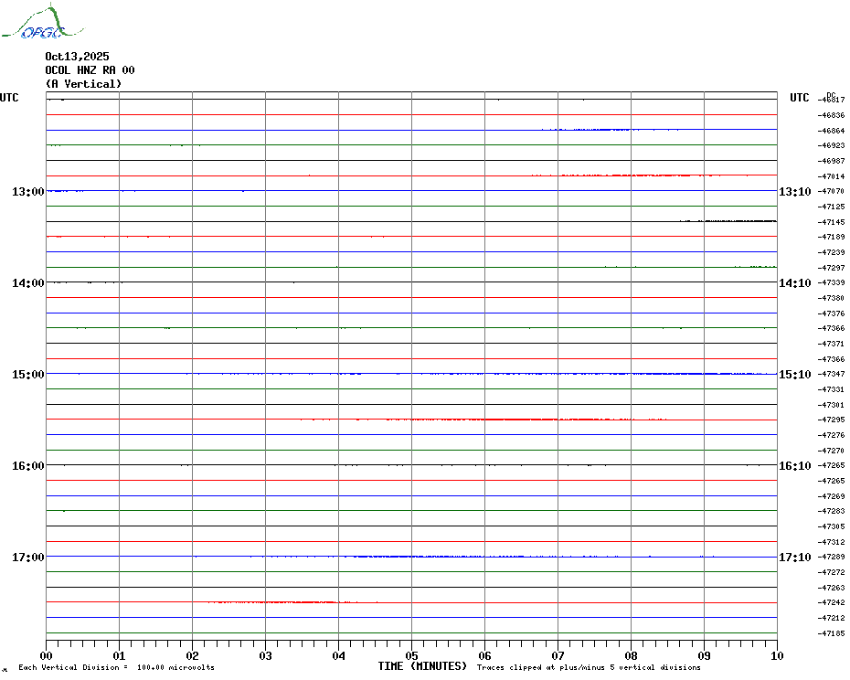850x680 pixels.
Task: Click the 14:00 hour label on left
Action: point(27,282)
